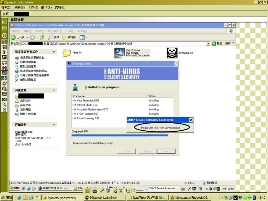Select the fsavcs556.exe file icon
Image resolution: width=268 pixels, height=201 pixels.
coord(119,53)
